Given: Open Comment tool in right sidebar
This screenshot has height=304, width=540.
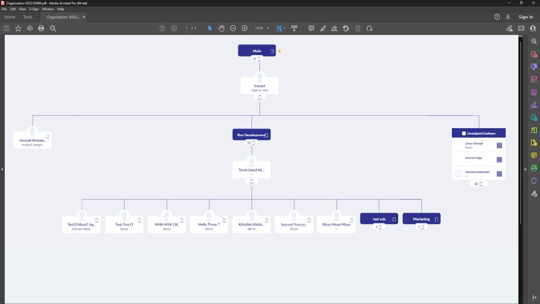Looking at the screenshot, I should pos(534,156).
